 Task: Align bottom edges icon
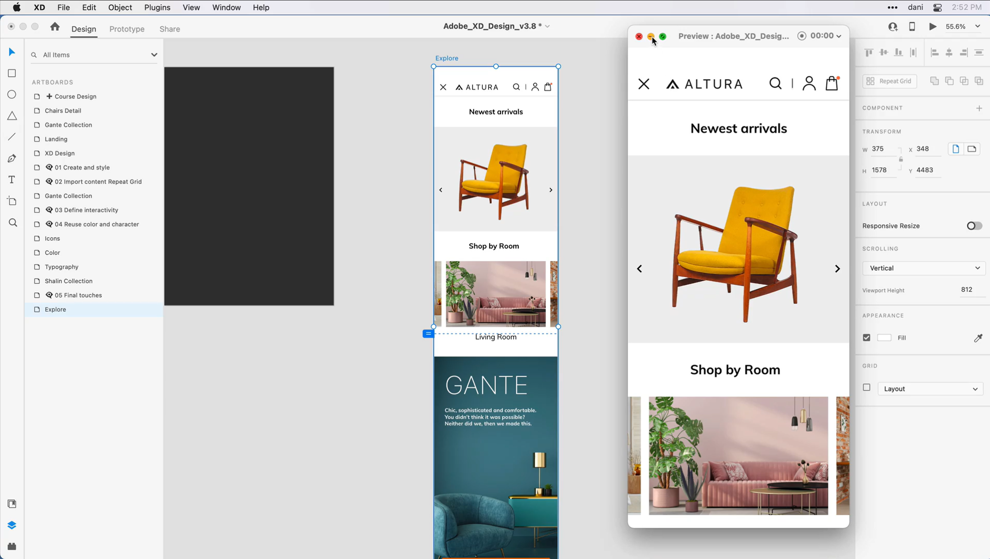pos(898,52)
